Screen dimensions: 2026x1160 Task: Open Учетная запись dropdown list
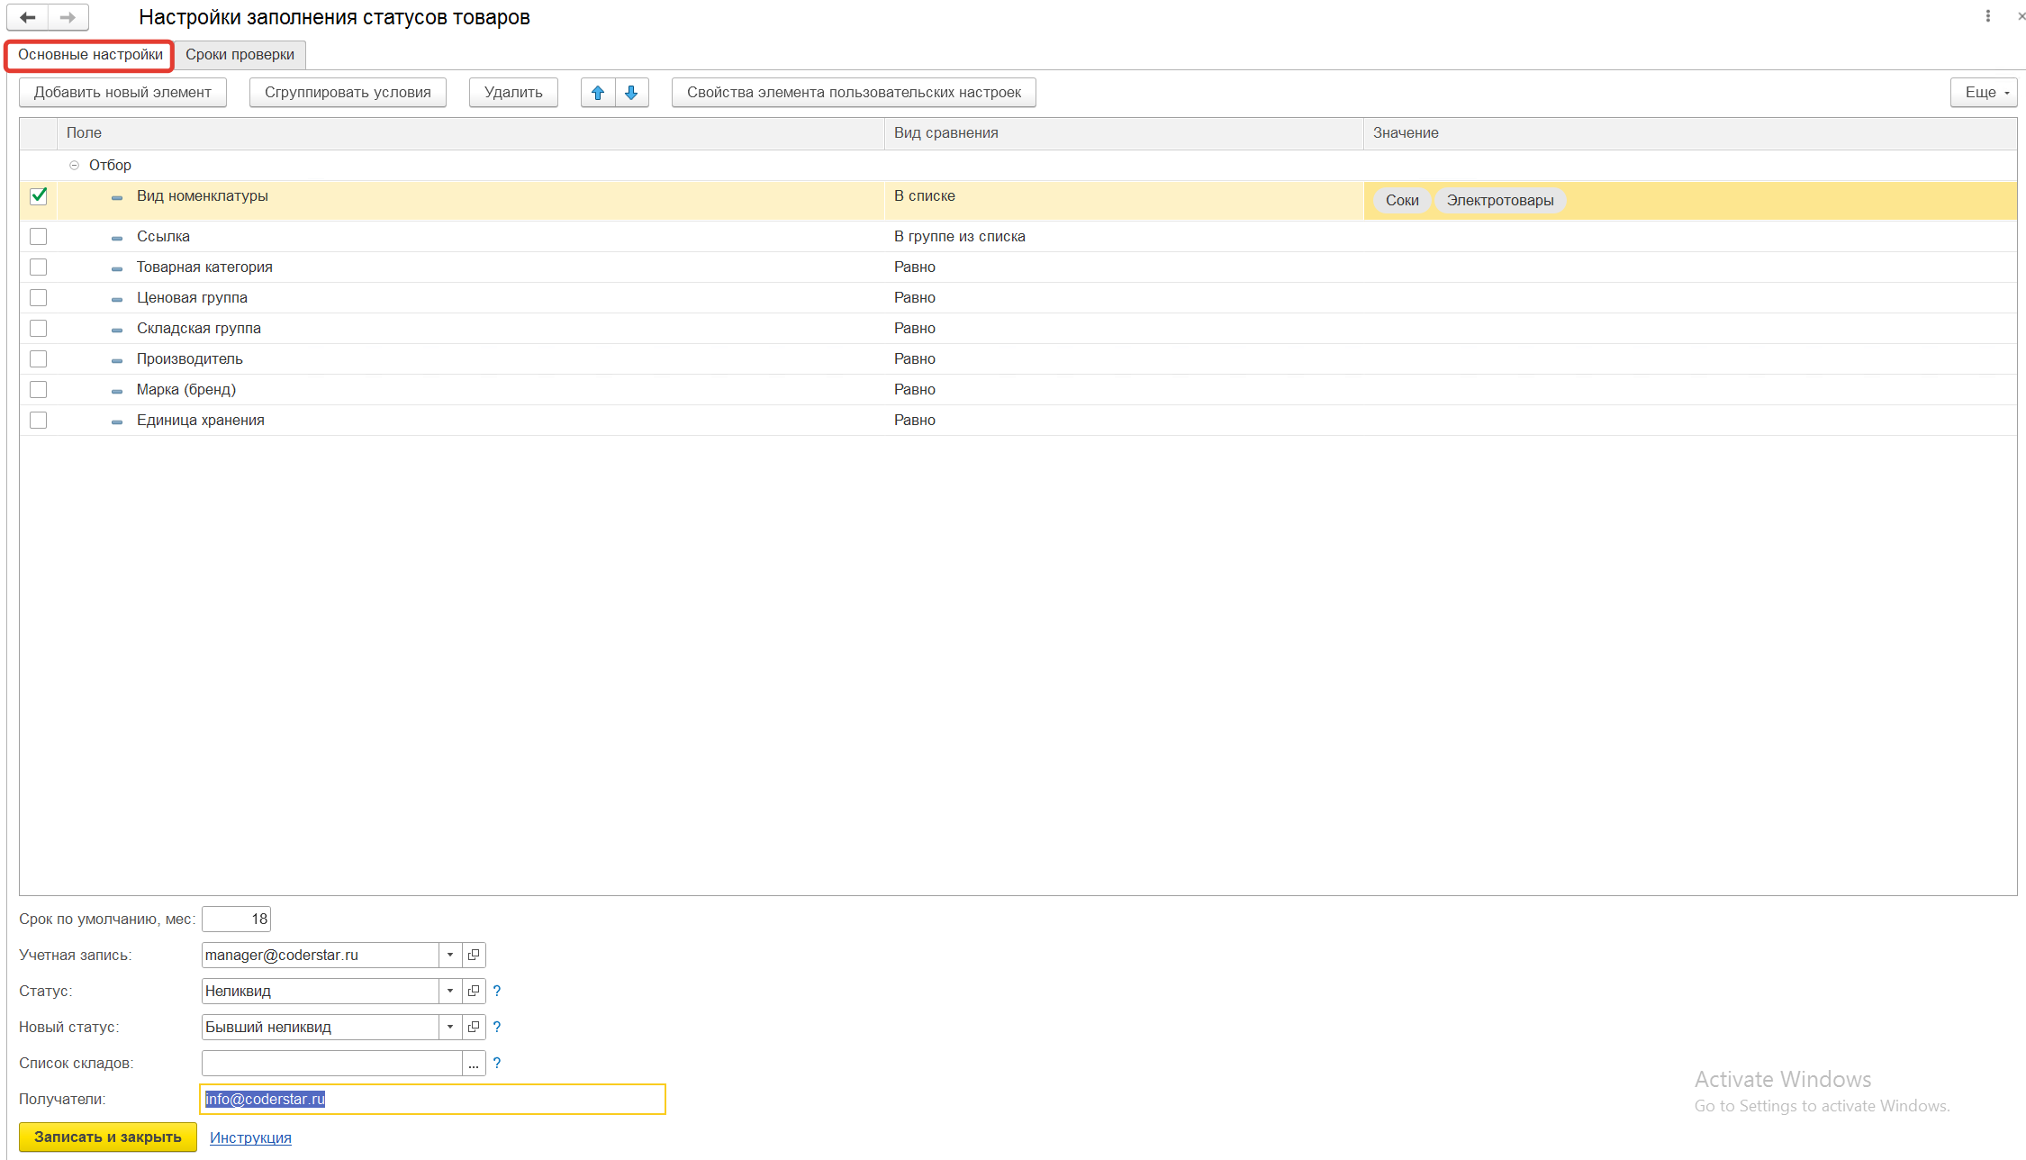pyautogui.click(x=450, y=955)
